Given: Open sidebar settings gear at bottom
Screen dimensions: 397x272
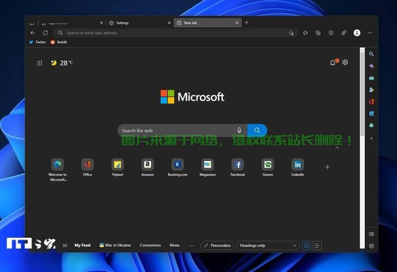Looking at the screenshot, I should point(371,246).
